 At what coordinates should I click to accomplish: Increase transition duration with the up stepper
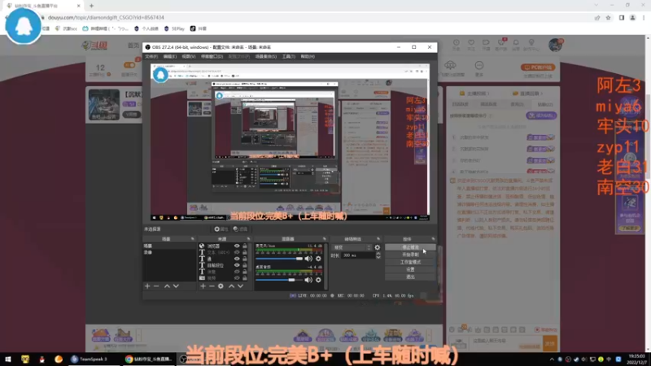click(378, 254)
